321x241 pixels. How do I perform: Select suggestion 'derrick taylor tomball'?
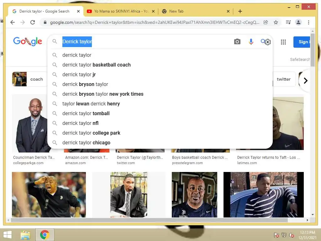160,114
